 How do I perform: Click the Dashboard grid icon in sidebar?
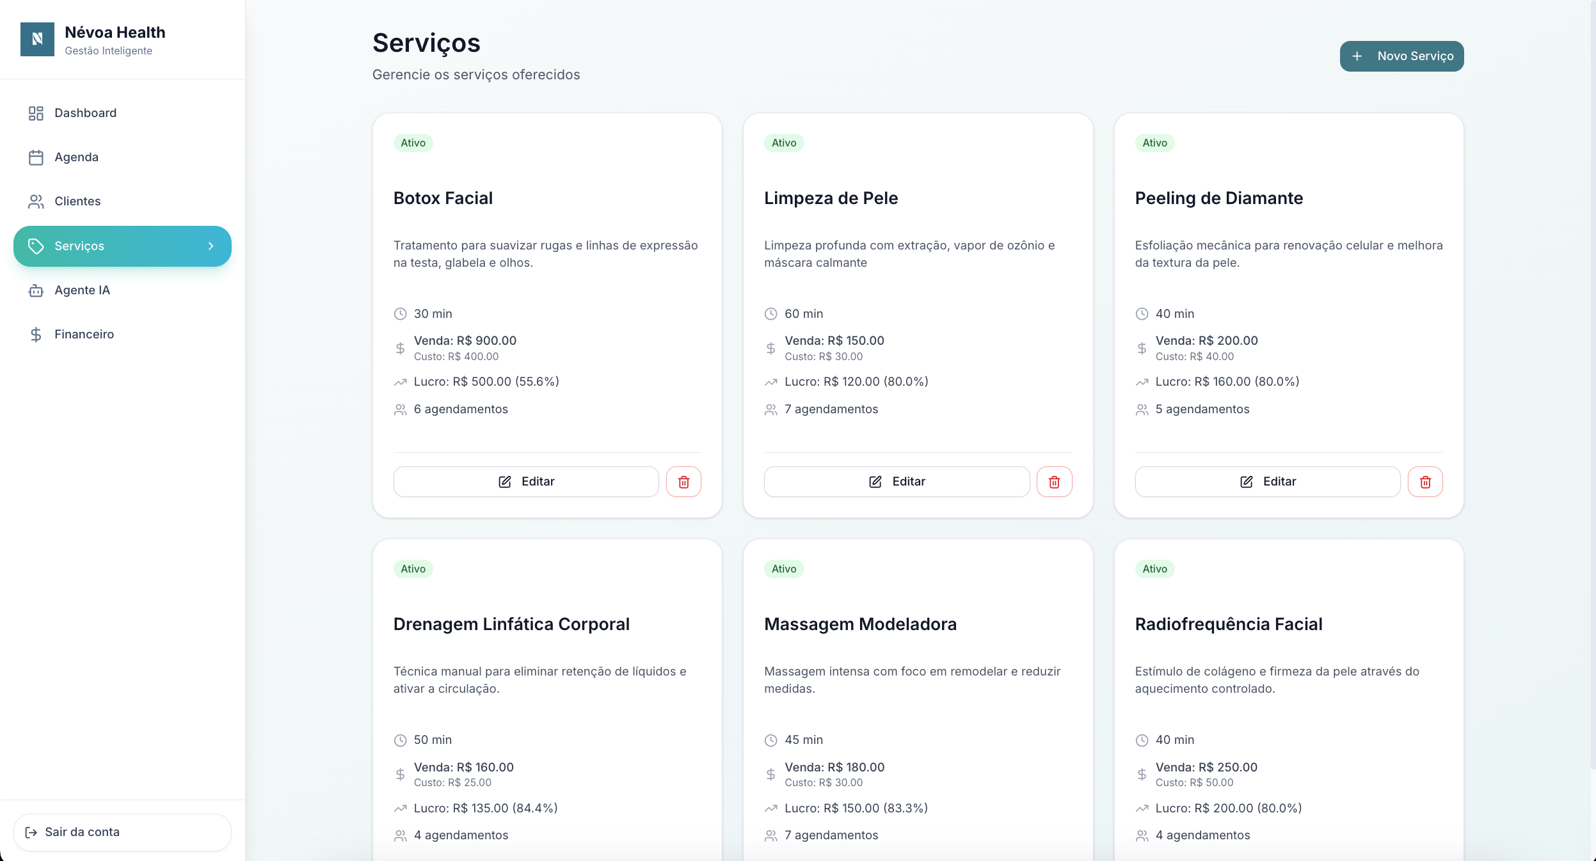(x=36, y=113)
